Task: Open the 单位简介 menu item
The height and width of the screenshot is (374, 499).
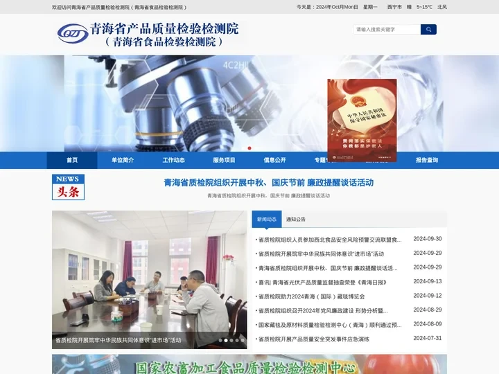Action: [x=123, y=160]
